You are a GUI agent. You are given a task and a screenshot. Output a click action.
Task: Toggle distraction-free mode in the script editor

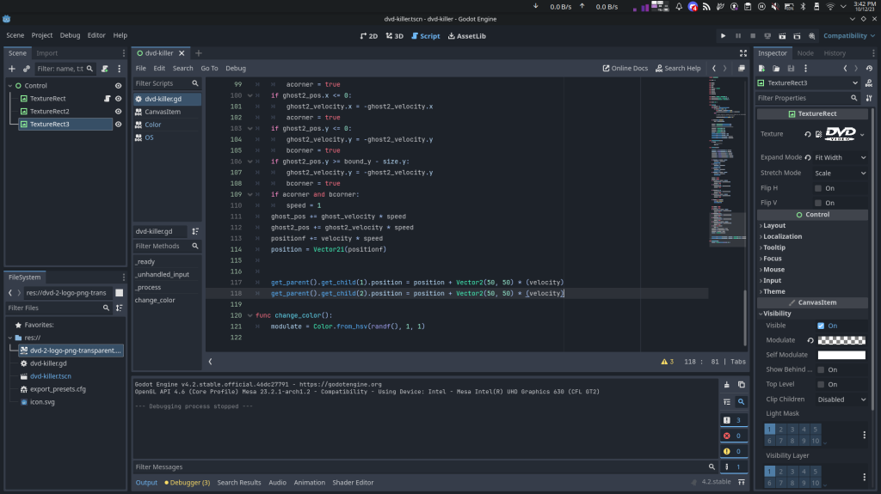point(742,68)
